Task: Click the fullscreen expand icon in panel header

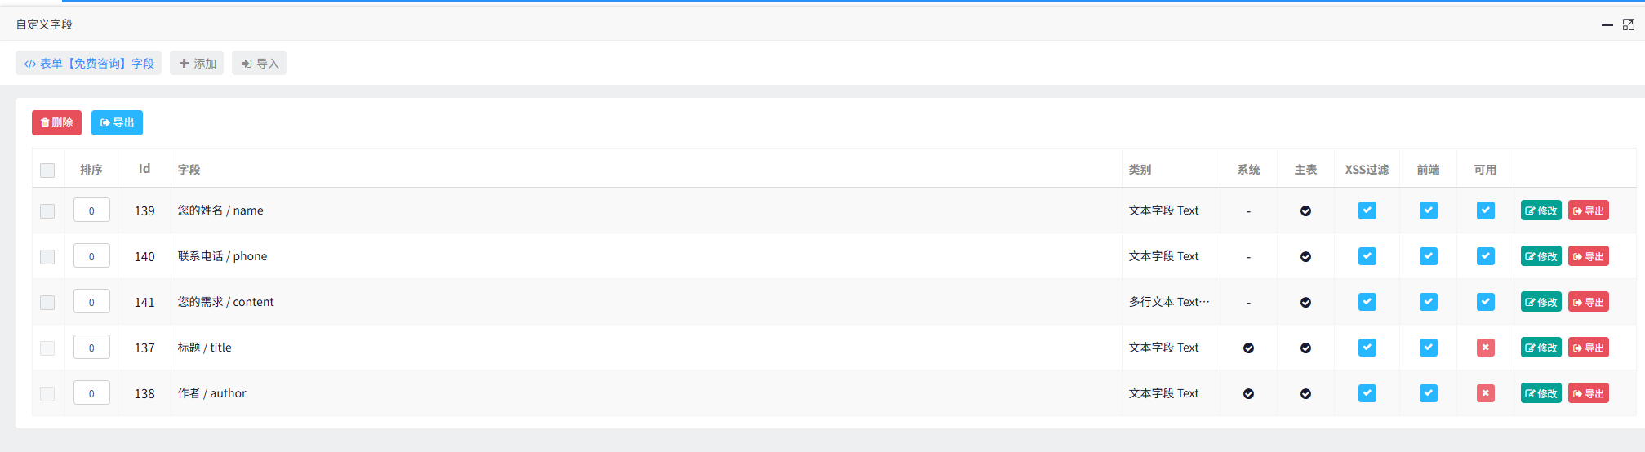Action: [1628, 25]
